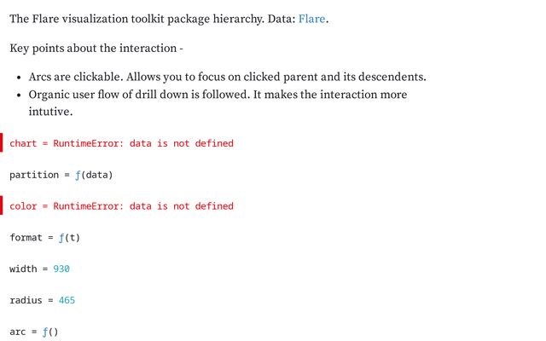Click the "Organic user flow" bullet point
The image size is (546, 341).
point(218,95)
